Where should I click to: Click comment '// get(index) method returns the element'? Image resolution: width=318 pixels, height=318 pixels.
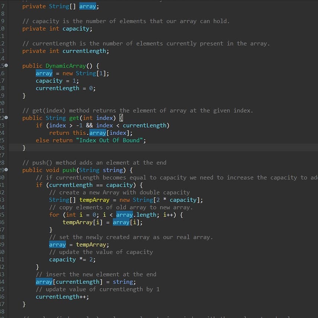click(138, 111)
